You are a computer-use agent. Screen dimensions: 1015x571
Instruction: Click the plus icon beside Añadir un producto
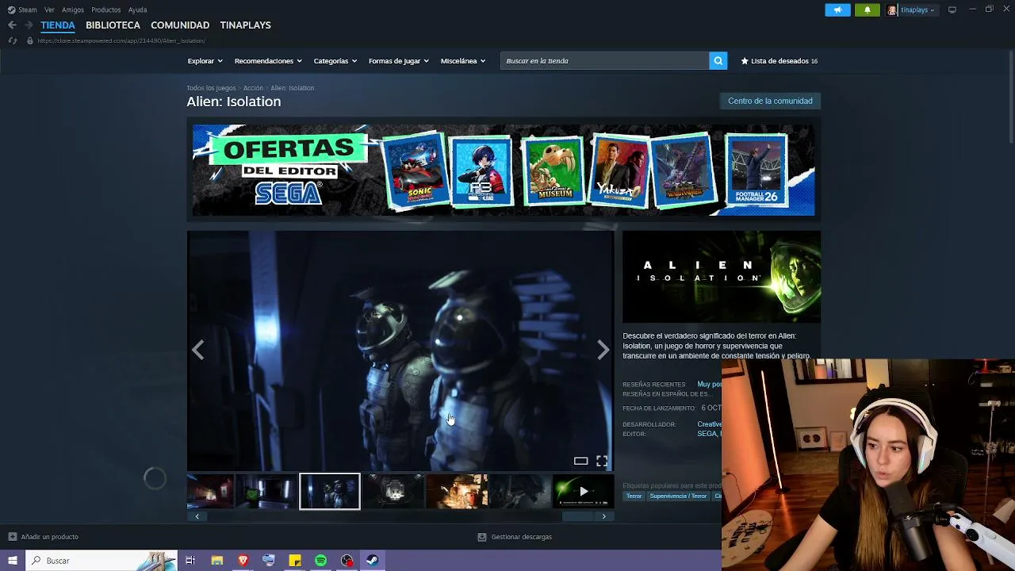point(12,537)
